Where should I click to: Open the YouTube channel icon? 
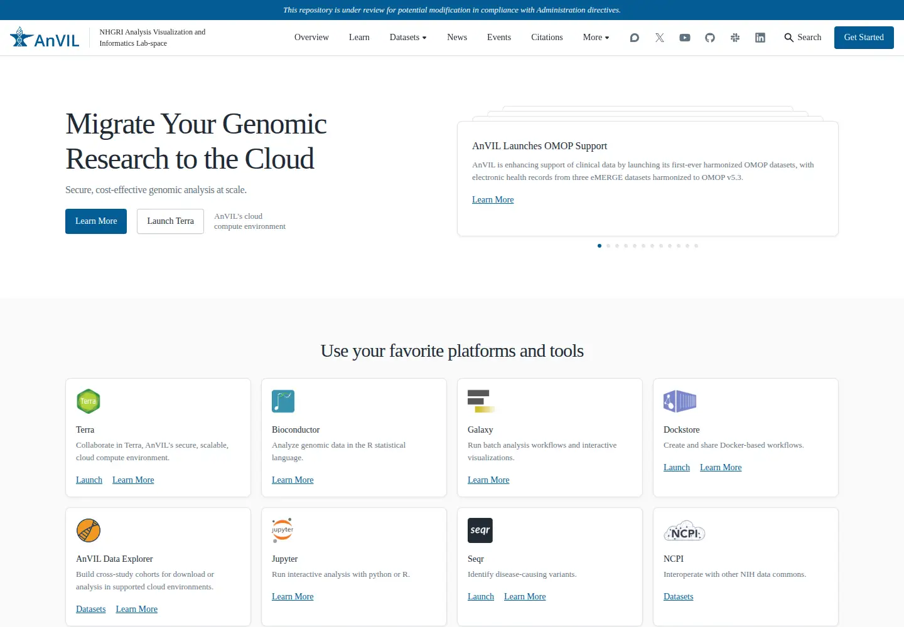pyautogui.click(x=685, y=38)
